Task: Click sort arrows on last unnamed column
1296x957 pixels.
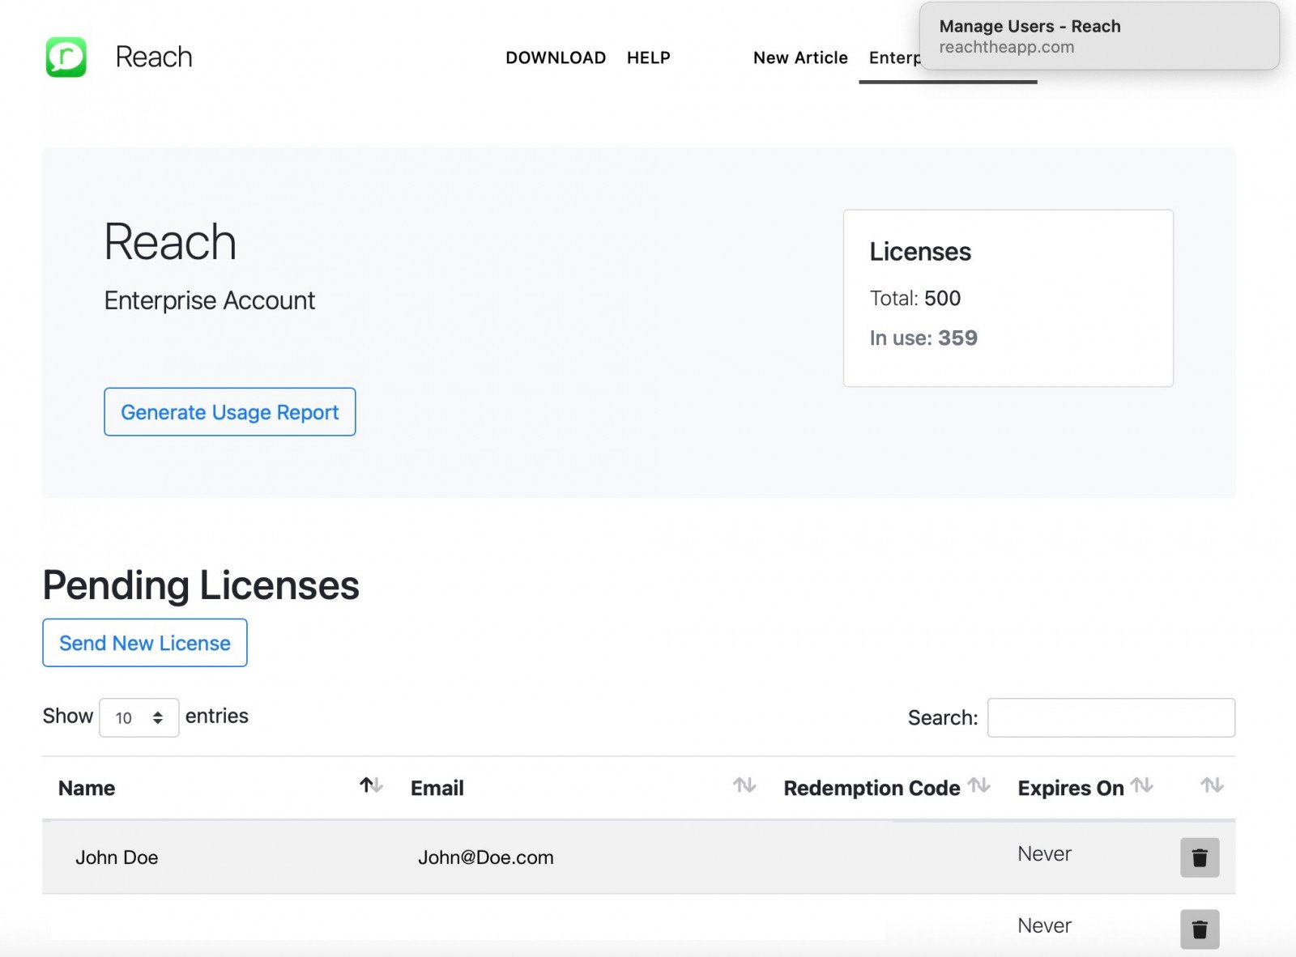Action: click(1212, 785)
